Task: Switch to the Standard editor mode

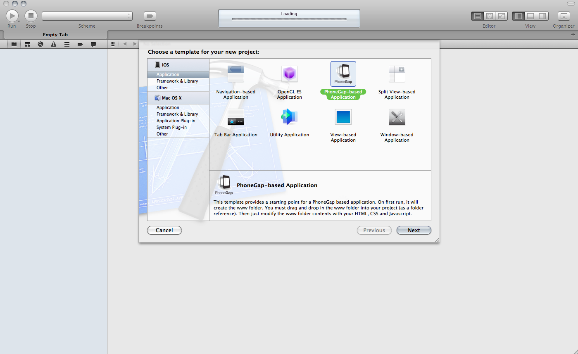Action: pyautogui.click(x=478, y=16)
